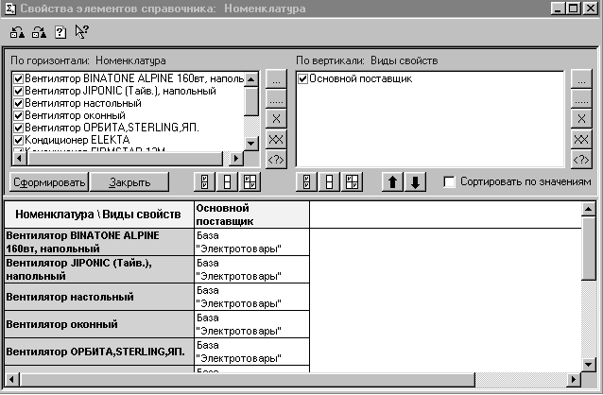This screenshot has height=395, width=603.
Task: Toggle checkbox for Вентилятор BINATONE ALPINE 160вт
Action: point(19,79)
